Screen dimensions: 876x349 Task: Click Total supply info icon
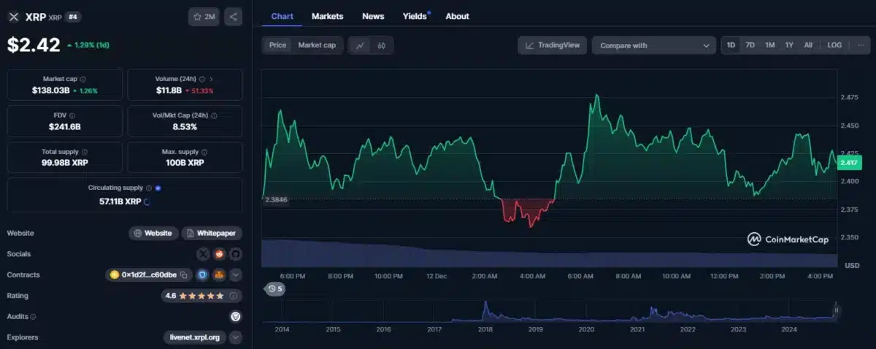tap(85, 152)
